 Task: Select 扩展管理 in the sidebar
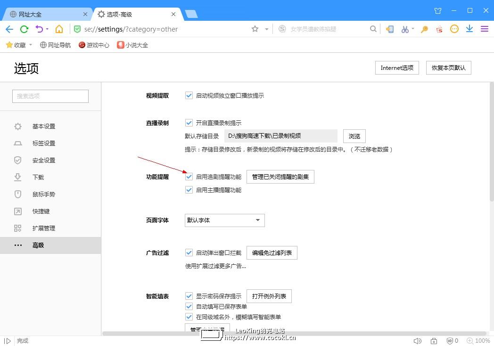pos(50,228)
